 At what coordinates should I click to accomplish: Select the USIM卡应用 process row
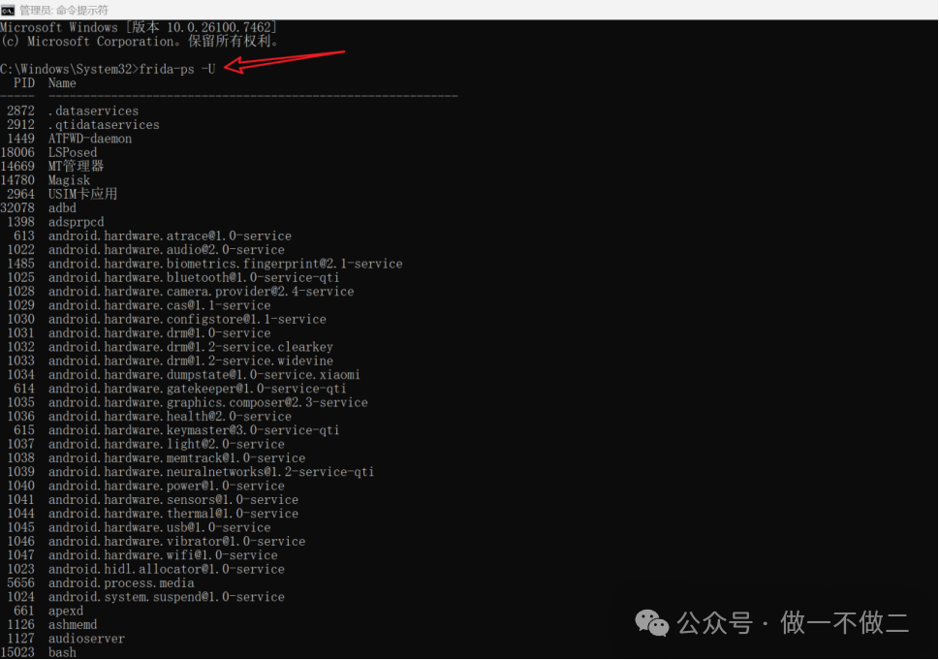(62, 194)
